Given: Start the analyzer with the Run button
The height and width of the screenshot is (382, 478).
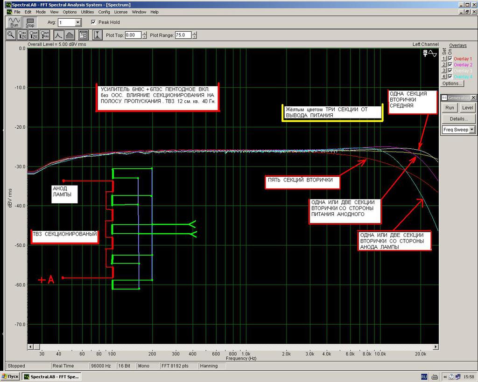Looking at the screenshot, I should pos(14,22).
